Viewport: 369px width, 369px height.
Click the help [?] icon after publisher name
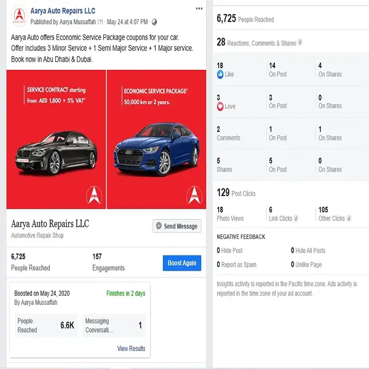tap(100, 22)
